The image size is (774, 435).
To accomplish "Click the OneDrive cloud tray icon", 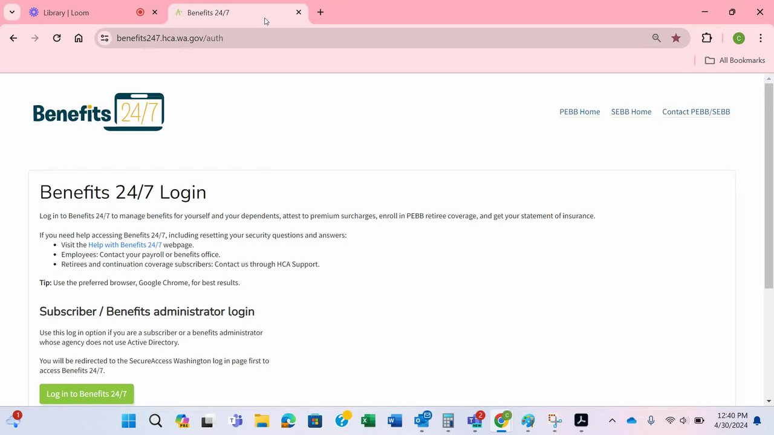I will pos(632,420).
